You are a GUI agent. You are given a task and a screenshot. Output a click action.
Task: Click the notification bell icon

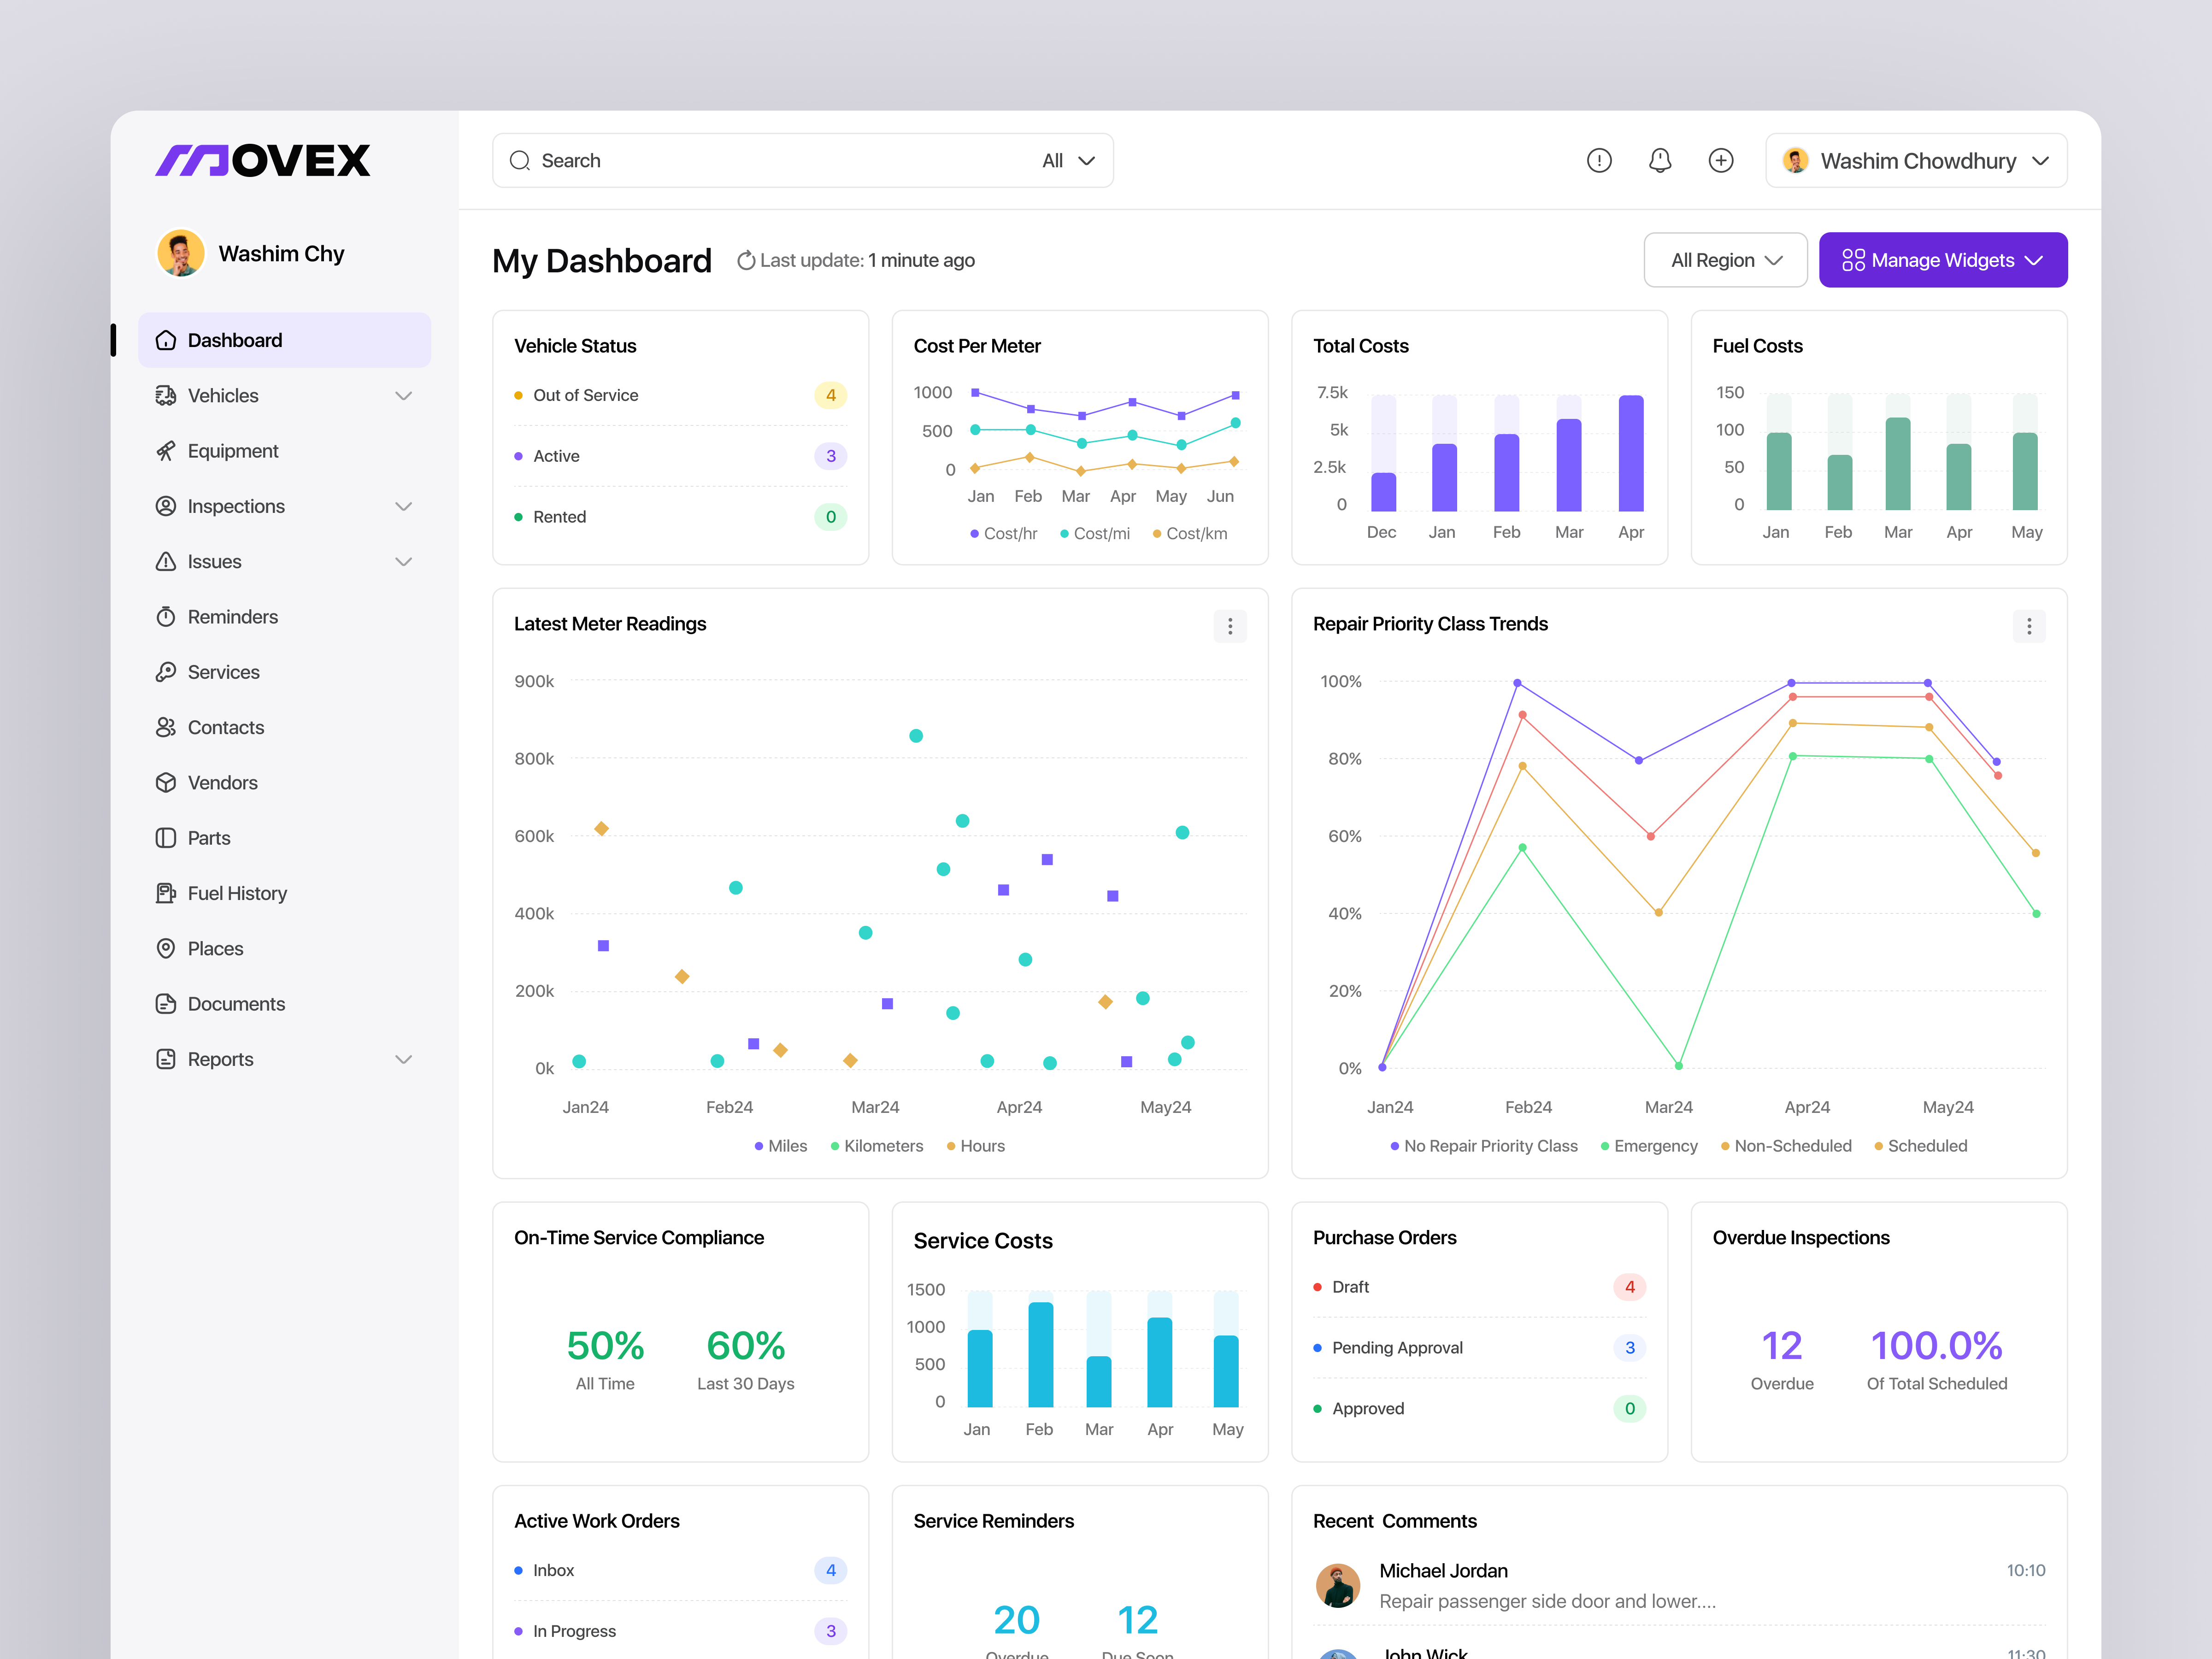coord(1660,160)
